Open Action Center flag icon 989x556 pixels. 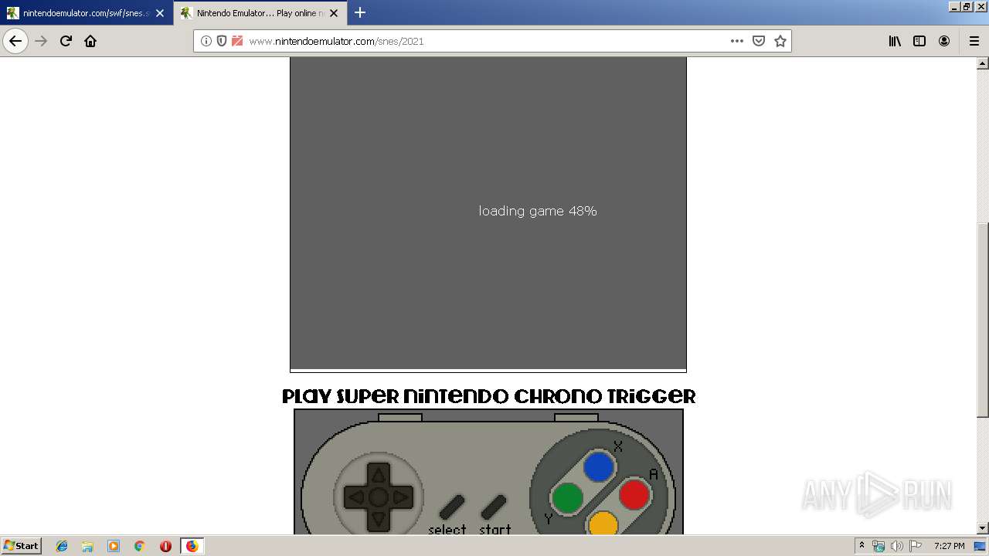(x=916, y=546)
